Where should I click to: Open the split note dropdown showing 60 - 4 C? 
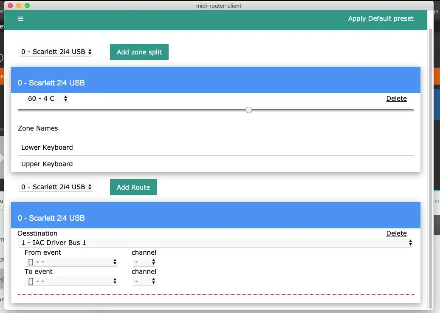coord(47,98)
